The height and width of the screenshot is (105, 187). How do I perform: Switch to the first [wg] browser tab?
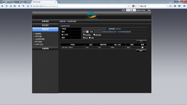pos(17,2)
